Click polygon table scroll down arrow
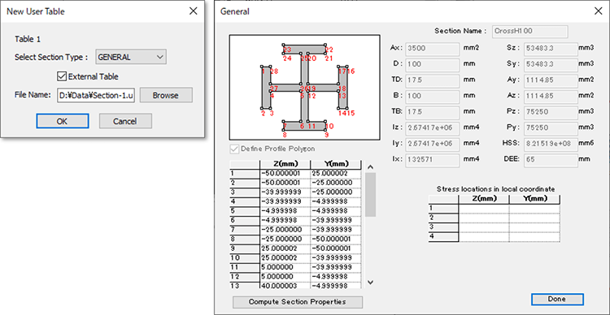610x315 pixels. point(371,283)
